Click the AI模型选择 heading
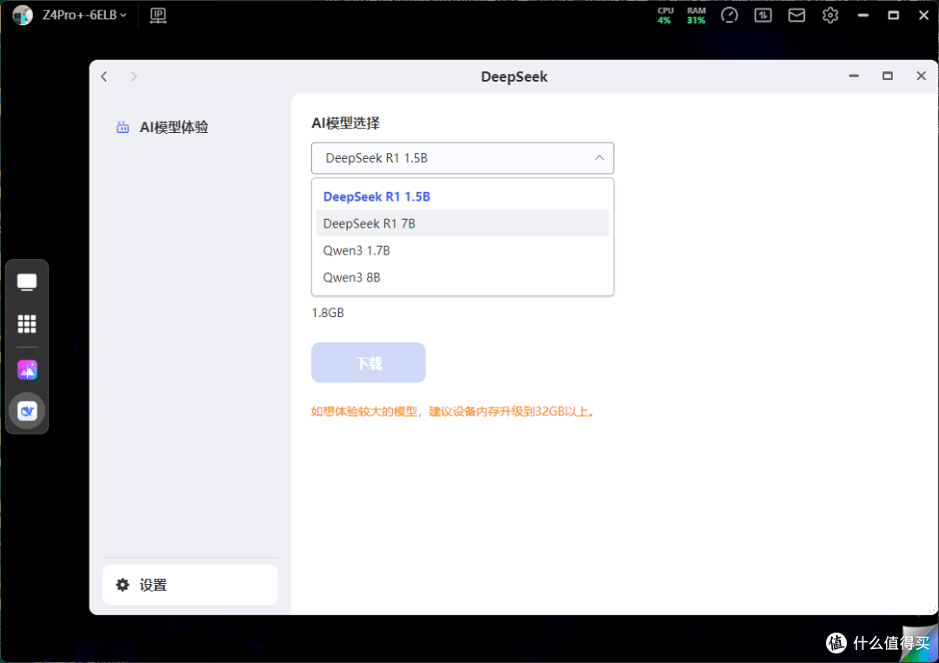The width and height of the screenshot is (939, 663). (x=345, y=123)
